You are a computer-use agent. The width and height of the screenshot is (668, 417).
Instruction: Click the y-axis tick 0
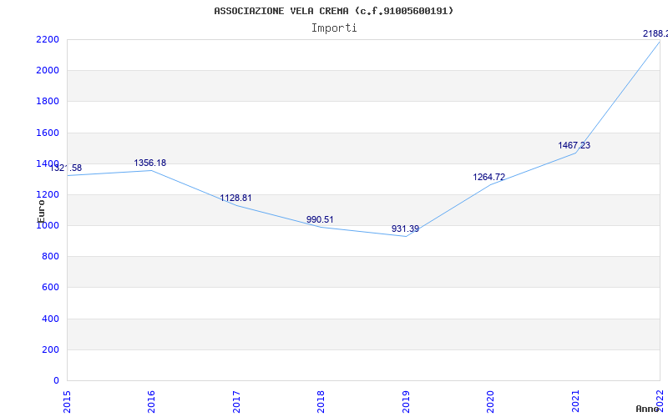[56, 381]
